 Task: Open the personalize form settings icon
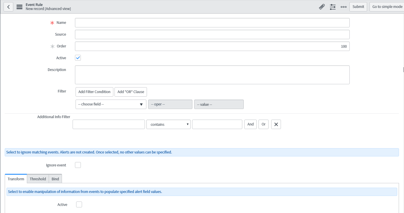pyautogui.click(x=333, y=7)
